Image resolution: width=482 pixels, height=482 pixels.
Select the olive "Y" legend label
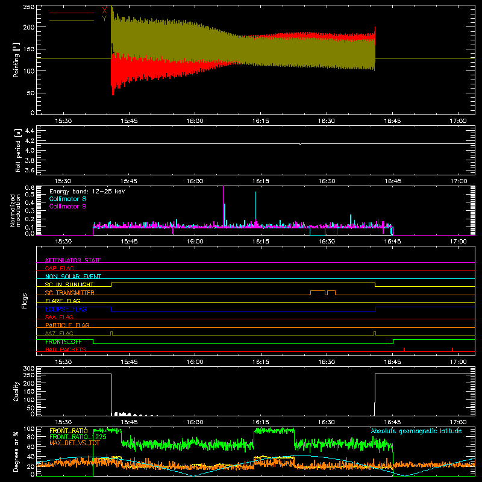104,19
